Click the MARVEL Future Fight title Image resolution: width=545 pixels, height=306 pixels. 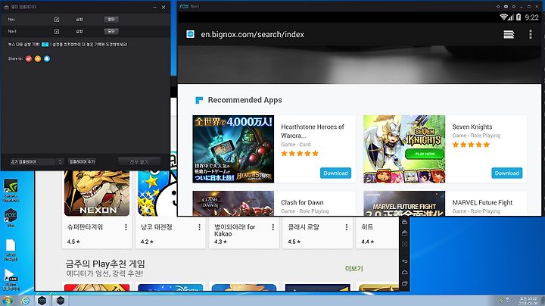click(x=482, y=202)
